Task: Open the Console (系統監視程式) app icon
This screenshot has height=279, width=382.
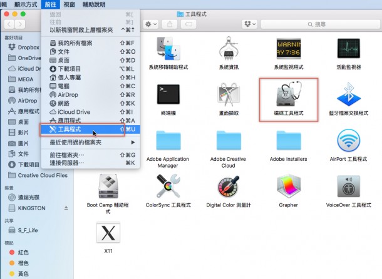Action: (289, 49)
